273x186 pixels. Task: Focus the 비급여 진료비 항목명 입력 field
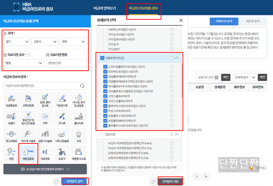[45, 86]
